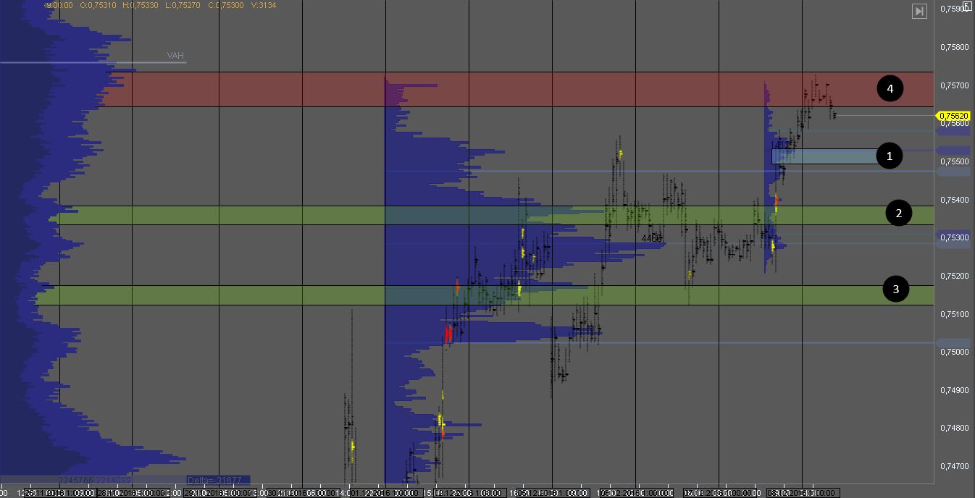Click the VAH label on the volume profile
Image resolution: width=975 pixels, height=498 pixels.
click(x=175, y=56)
